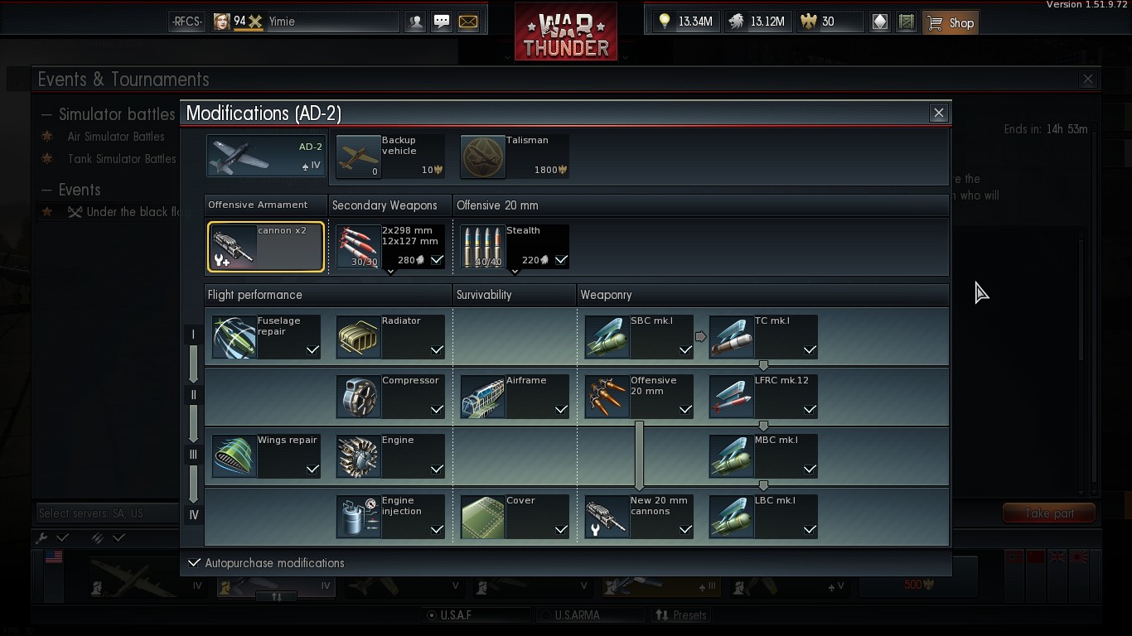Open the Talisman purchase item
This screenshot has width=1132, height=636.
tap(515, 157)
